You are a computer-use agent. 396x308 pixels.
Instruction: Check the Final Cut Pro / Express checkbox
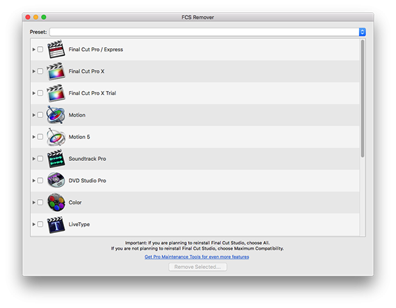(40, 49)
